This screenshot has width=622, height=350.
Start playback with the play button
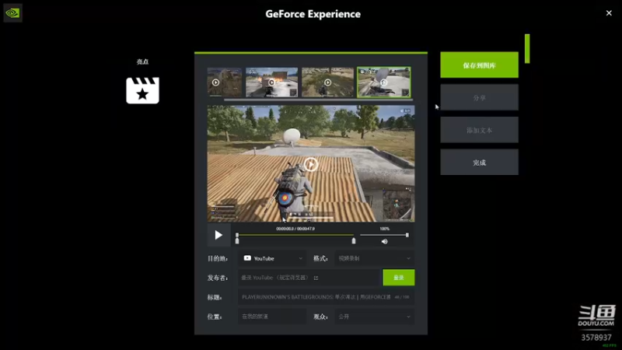point(218,235)
